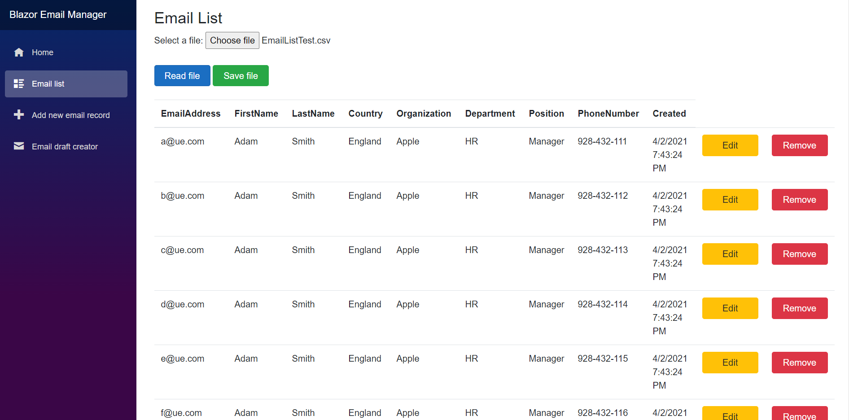This screenshot has width=849, height=420.
Task: Click the Home icon in the sidebar
Action: tap(18, 52)
